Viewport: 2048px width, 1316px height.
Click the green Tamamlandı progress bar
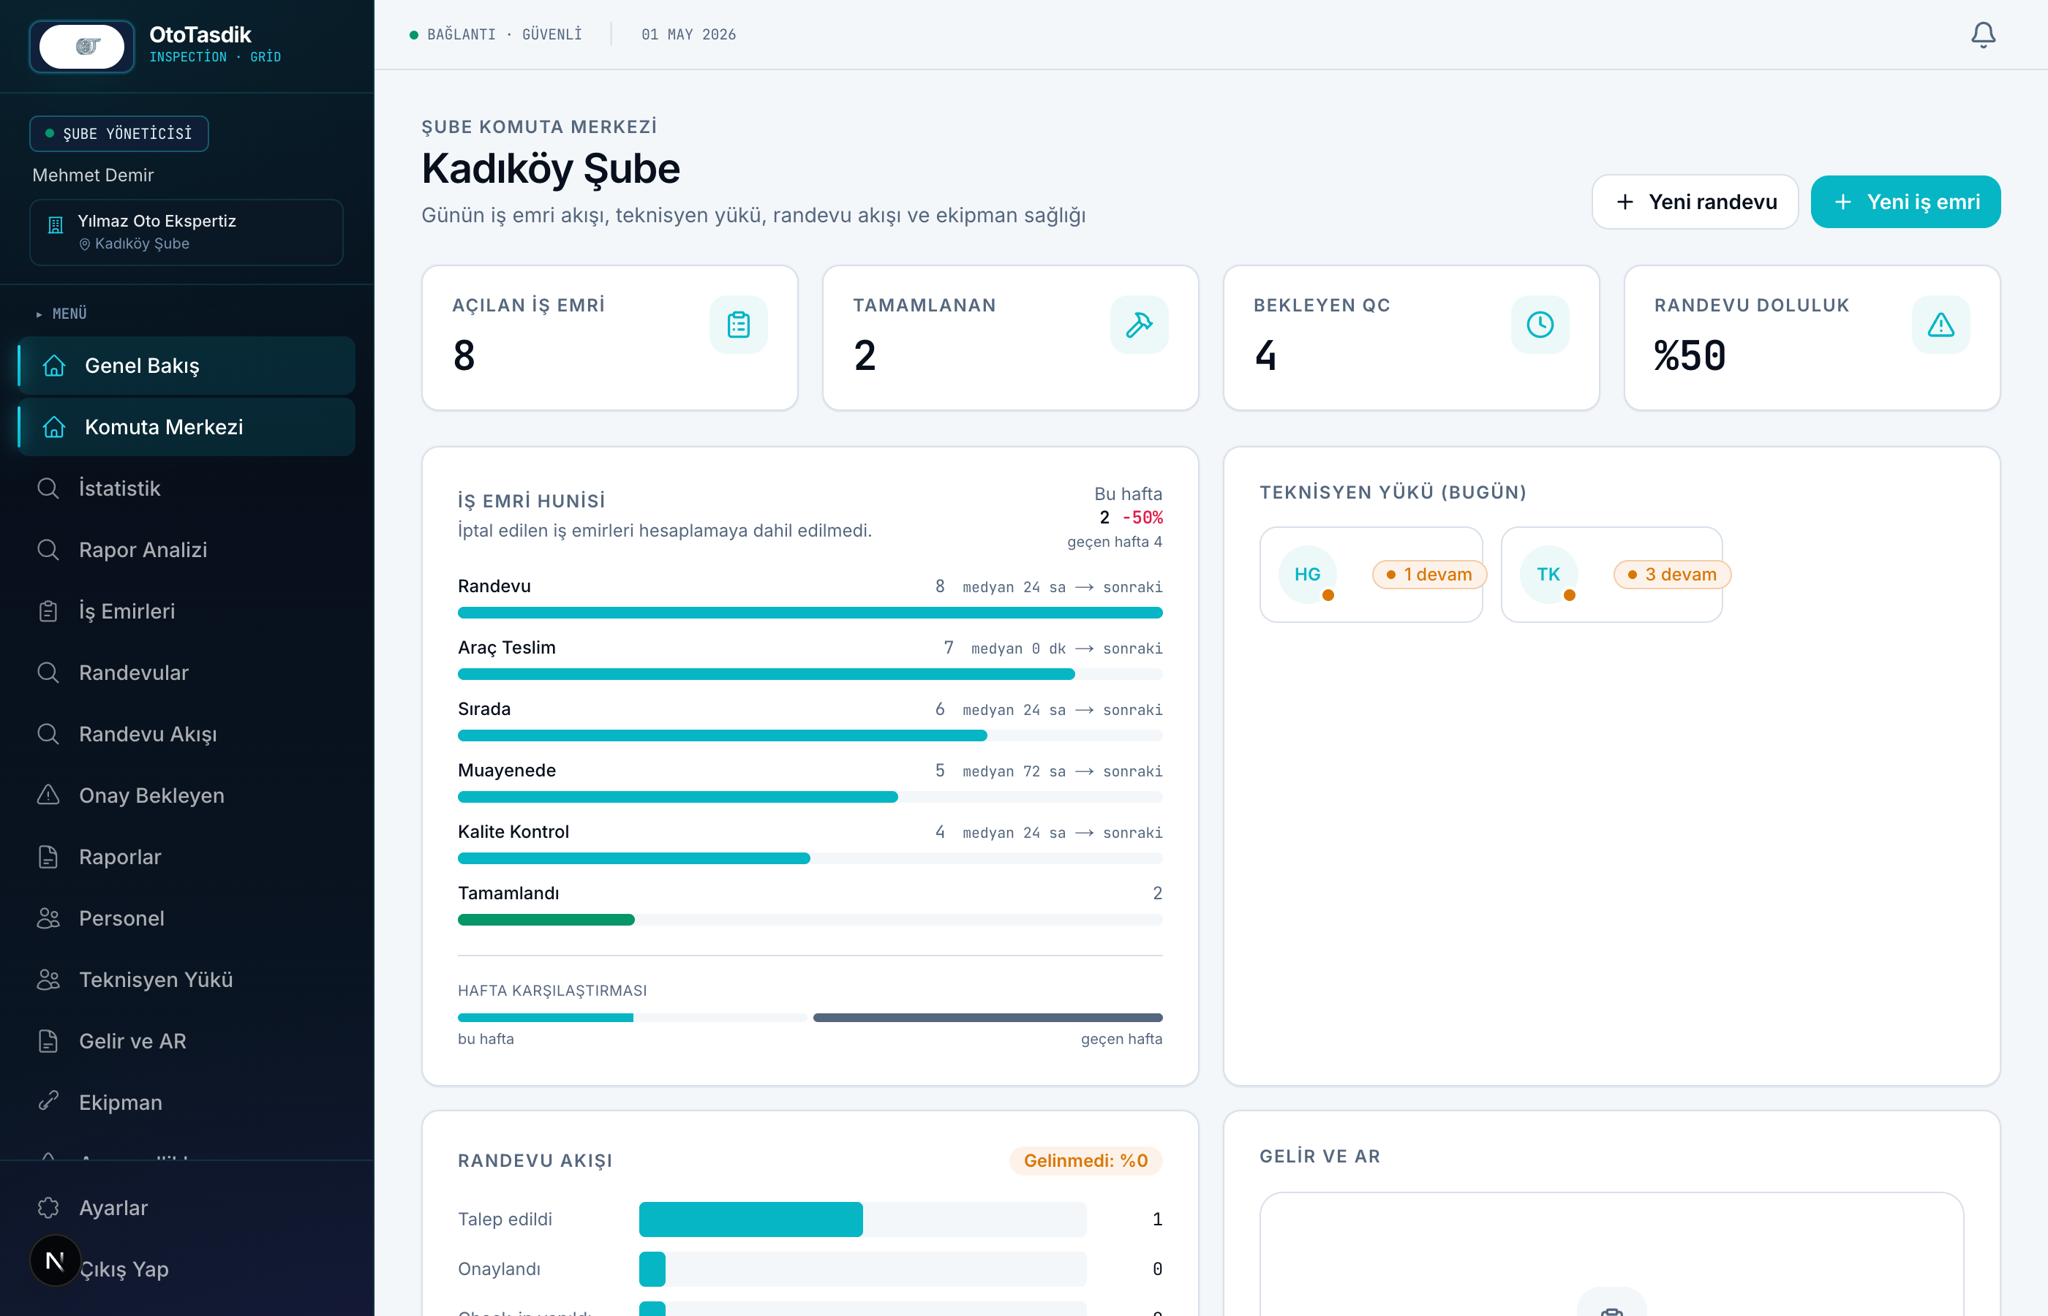pos(546,920)
